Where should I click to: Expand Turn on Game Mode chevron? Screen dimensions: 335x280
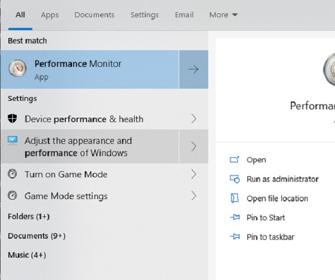194,174
